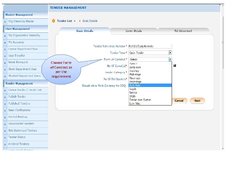The image size is (226, 169).
Task: Click arrow icon beside Bids Submitted Tenders
Action: click(5, 131)
